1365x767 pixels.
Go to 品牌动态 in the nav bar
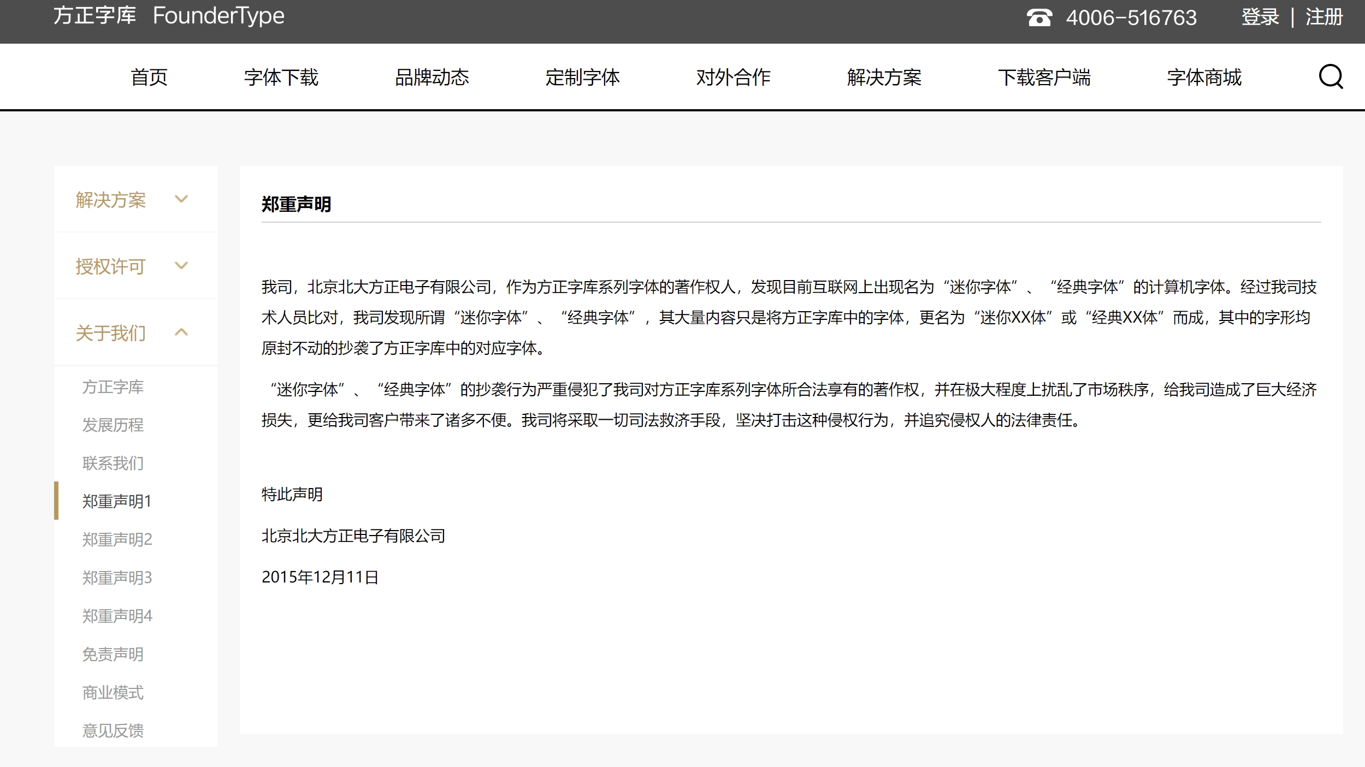pos(432,78)
